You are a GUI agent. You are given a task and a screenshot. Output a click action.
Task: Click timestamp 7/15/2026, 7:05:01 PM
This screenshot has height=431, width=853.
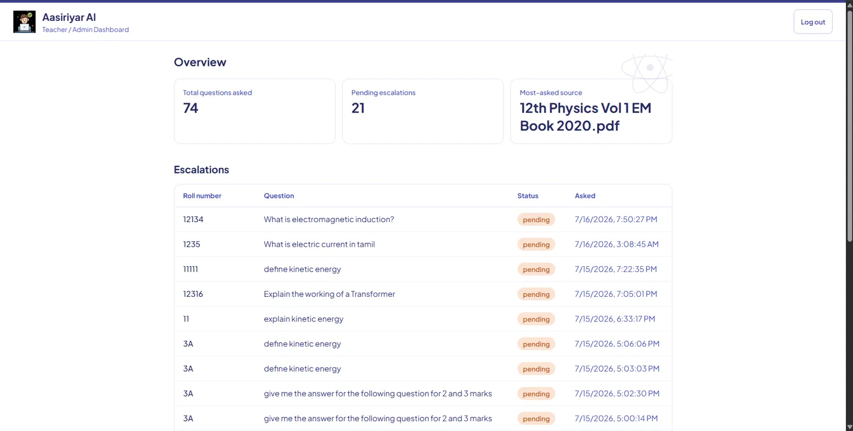tap(616, 294)
